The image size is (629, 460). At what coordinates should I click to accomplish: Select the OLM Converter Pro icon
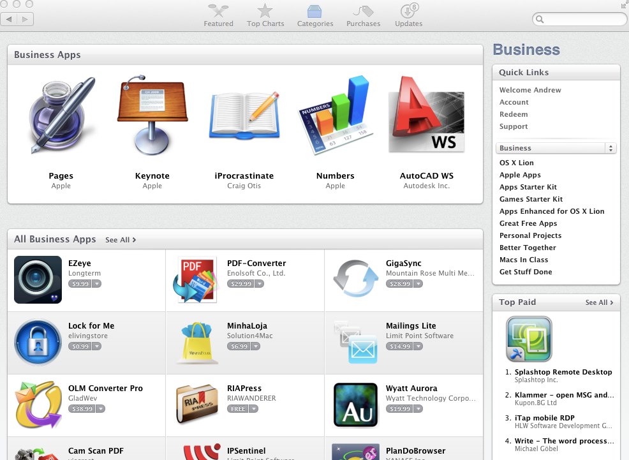pos(38,404)
